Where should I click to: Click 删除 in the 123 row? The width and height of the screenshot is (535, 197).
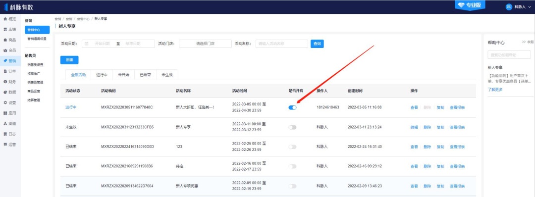coord(427,147)
